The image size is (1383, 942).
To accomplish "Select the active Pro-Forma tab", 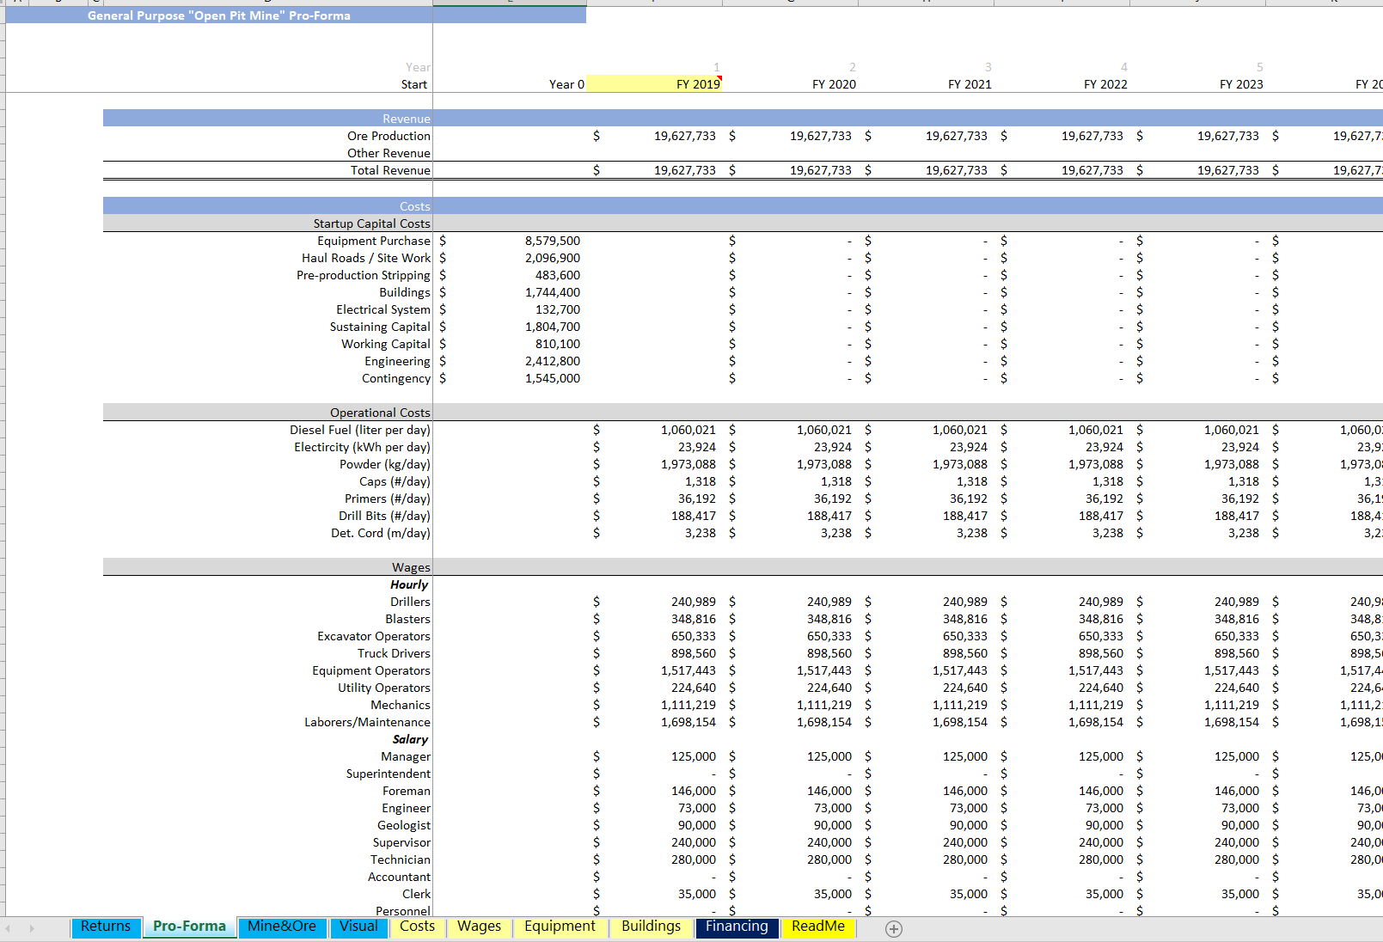I will pos(188,927).
